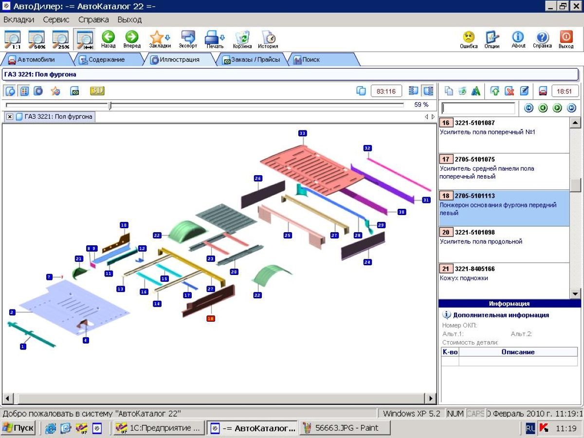Switch to Автомобили tab
Screen dimensions: 584x438
tap(36, 60)
